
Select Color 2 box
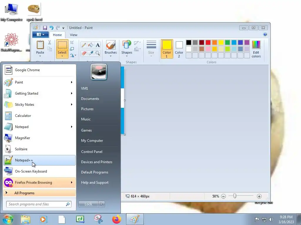179,49
